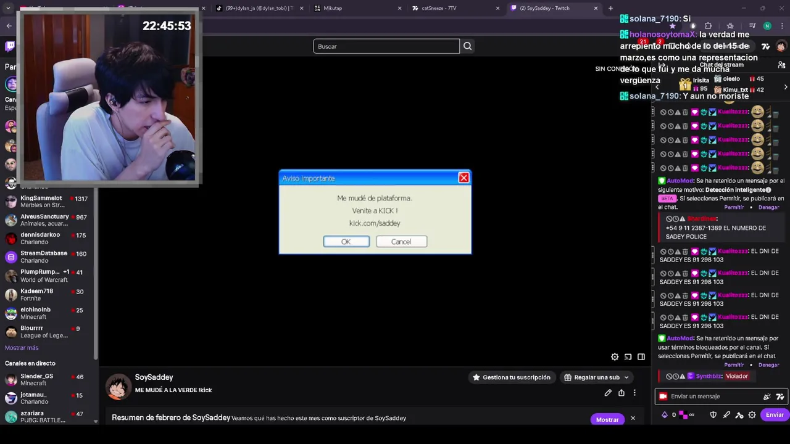Open the user avatar menu in top bar
790x444 pixels.
pyautogui.click(x=781, y=46)
